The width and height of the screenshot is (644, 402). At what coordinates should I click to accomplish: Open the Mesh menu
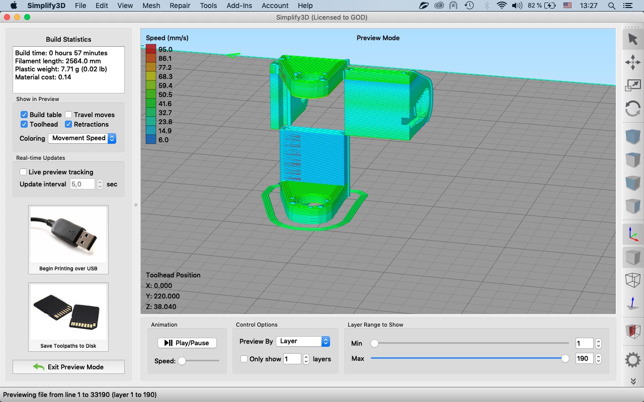(151, 6)
